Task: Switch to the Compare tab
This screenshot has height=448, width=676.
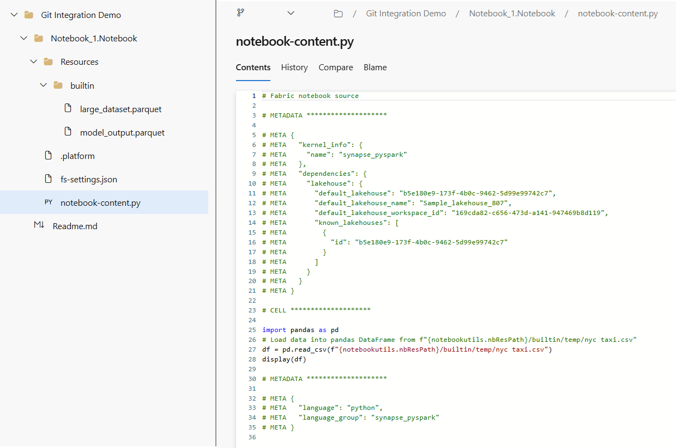Action: 336,67
